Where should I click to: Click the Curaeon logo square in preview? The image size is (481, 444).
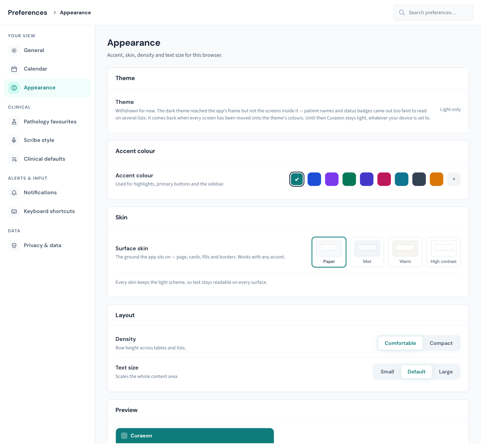pos(124,436)
